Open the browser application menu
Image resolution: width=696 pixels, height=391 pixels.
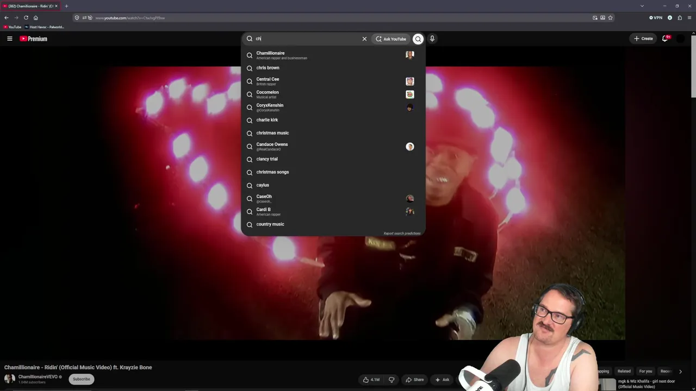click(x=689, y=18)
